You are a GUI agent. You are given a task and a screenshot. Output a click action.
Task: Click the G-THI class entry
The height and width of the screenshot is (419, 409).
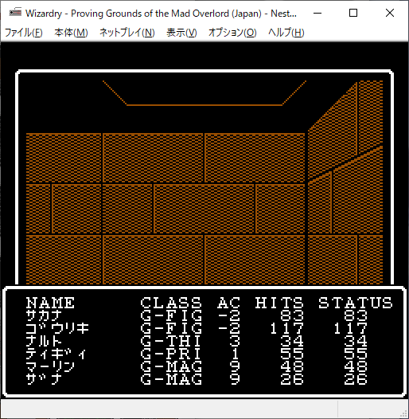171,341
